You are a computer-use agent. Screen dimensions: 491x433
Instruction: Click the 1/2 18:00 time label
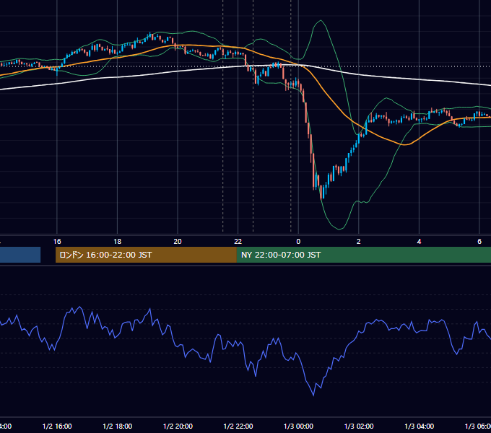[x=118, y=426]
